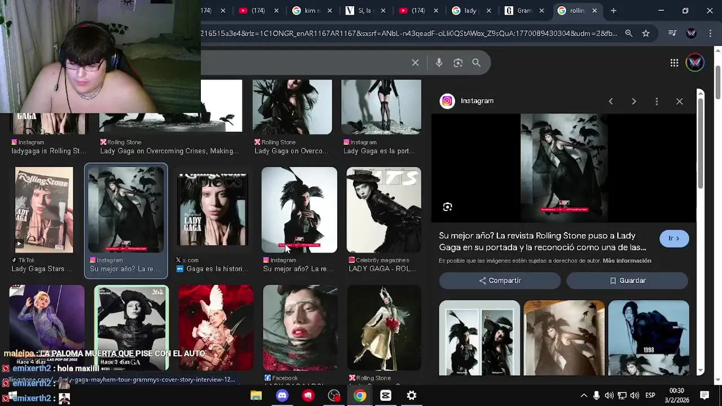Screen dimensions: 722x406
Task: Open the TikTok 'Lady Gaga Stars' thumbnail
Action: tap(44, 210)
